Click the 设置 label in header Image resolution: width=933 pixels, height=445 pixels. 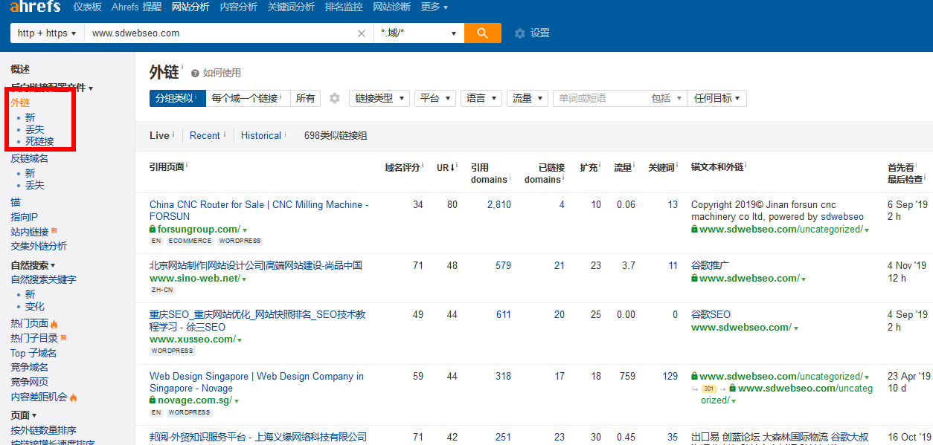tap(540, 33)
